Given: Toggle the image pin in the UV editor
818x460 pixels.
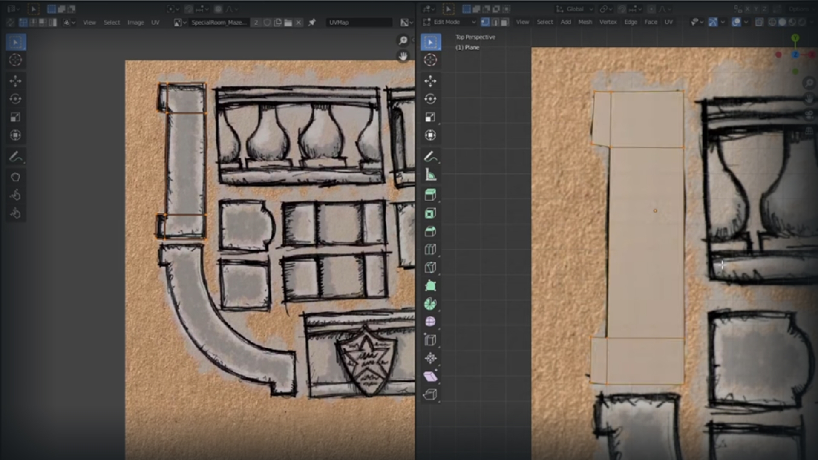Looking at the screenshot, I should [x=312, y=23].
